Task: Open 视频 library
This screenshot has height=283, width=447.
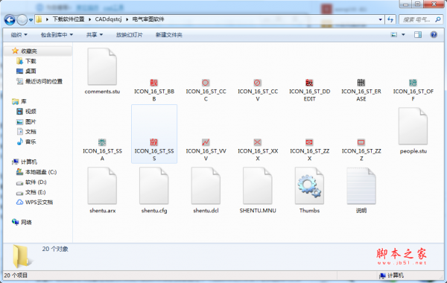Action: (x=27, y=112)
